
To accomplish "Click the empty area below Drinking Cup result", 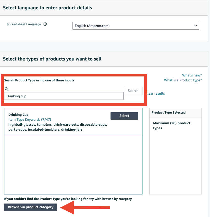I will pos(73,165).
